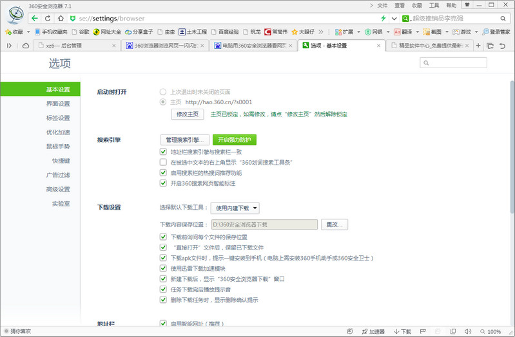The image size is (515, 337).
Task: Click the 收藏 star favorites icon
Action: (9, 32)
